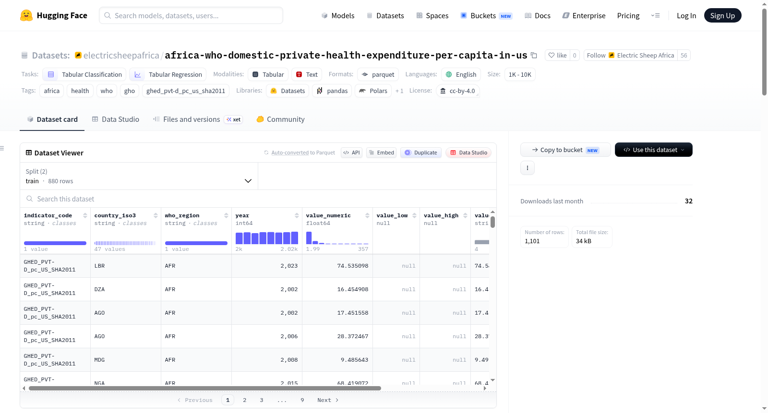768x413 pixels.
Task: Open the left sidebar hamburger icon
Action: coord(2,148)
